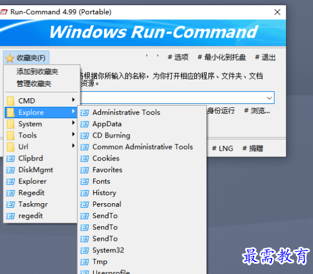Expand the Explore submenu arrow
Screen dimensions: 313x274
coord(74,111)
